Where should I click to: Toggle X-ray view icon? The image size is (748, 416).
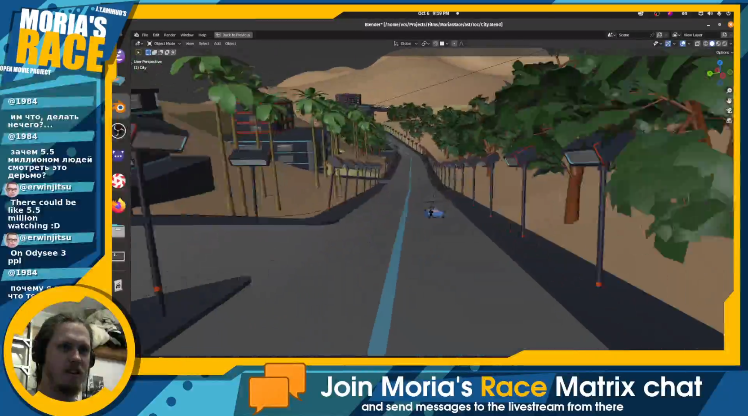[698, 44]
